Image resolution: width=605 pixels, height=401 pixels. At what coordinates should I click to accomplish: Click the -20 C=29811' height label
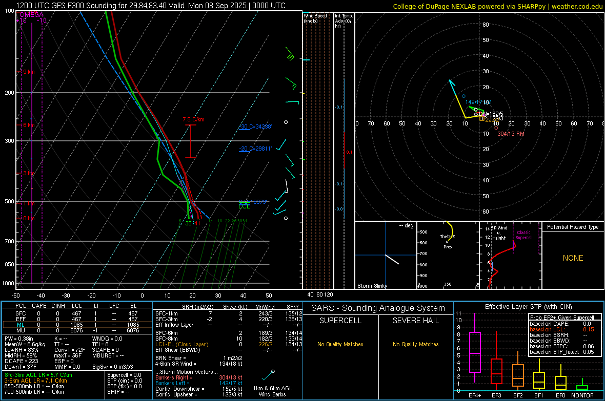[x=255, y=149]
